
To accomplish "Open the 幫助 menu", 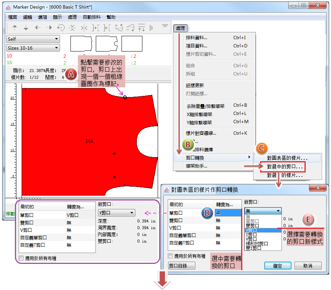I will tap(111, 17).
